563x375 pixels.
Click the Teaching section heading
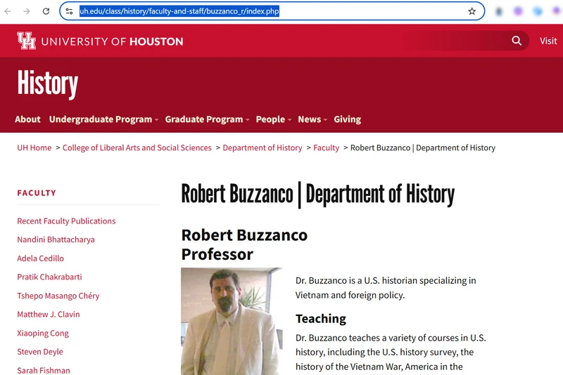(321, 318)
